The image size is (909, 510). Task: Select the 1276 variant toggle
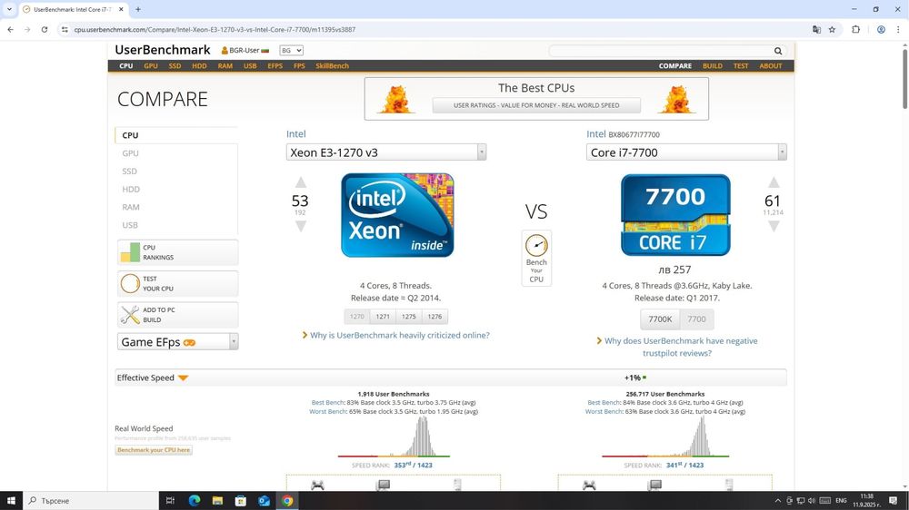tap(435, 317)
